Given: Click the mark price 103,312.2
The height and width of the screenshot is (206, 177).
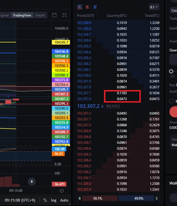Looking at the screenshot, I should [x=113, y=106].
